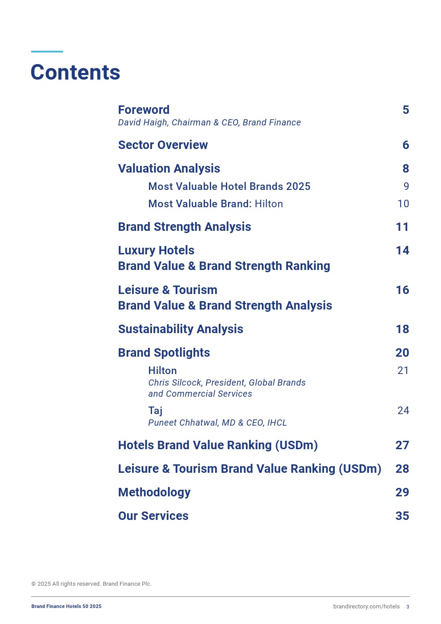Open the Sustainability Analysis entry

point(180,329)
